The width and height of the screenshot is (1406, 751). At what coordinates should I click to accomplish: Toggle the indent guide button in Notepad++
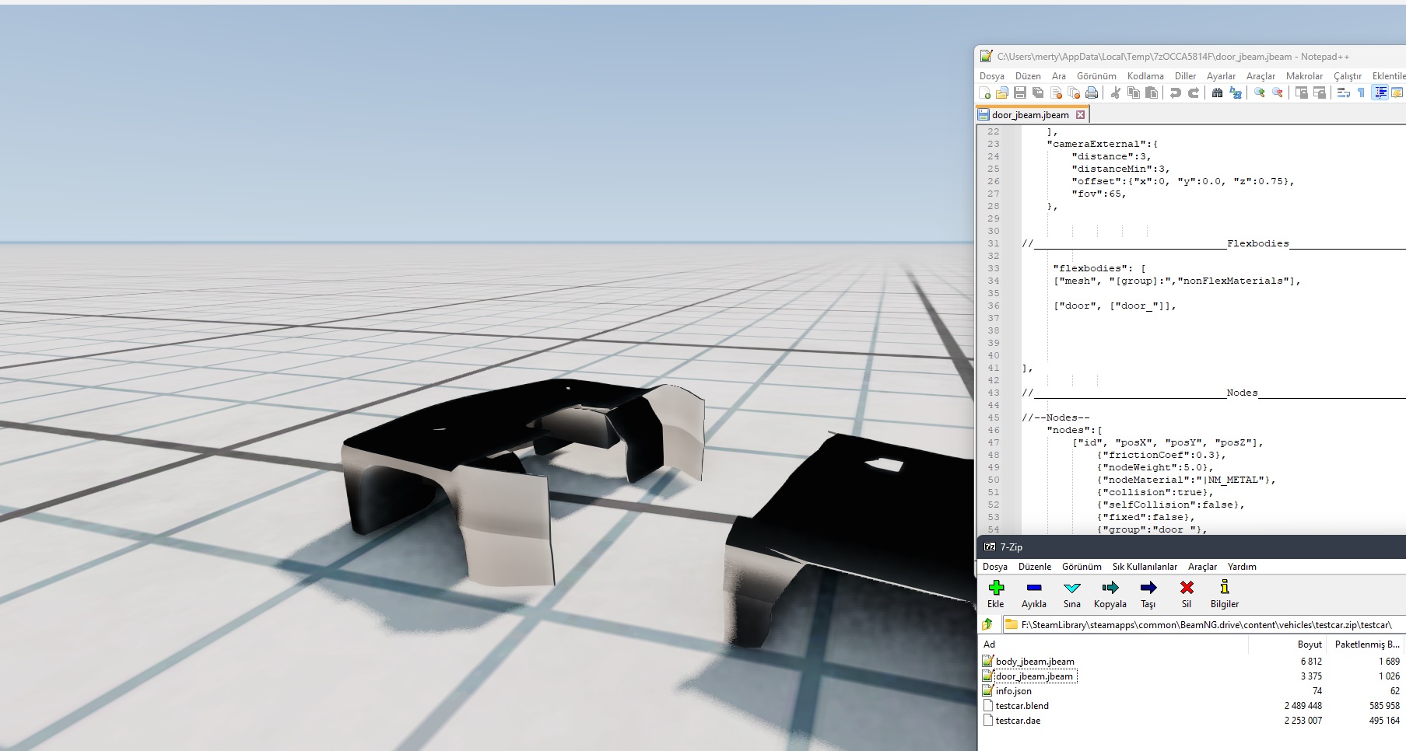coord(1380,93)
